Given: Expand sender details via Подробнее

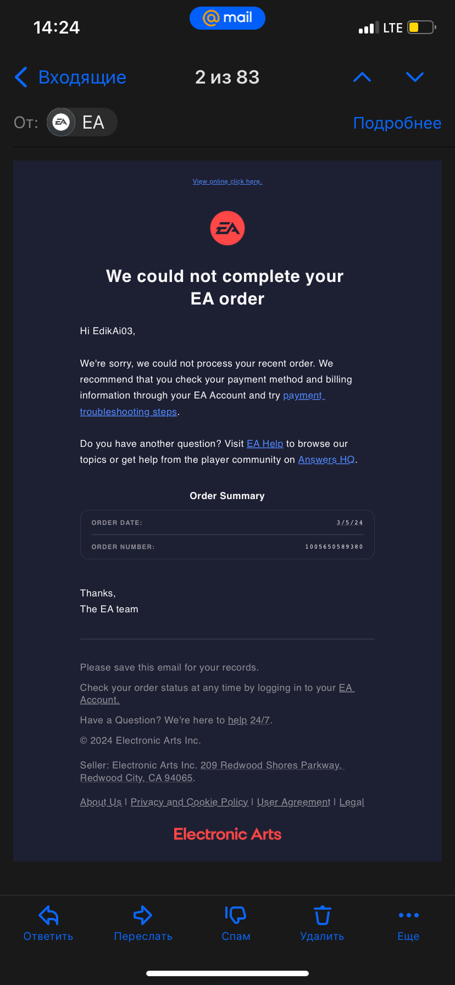Looking at the screenshot, I should pos(397,123).
